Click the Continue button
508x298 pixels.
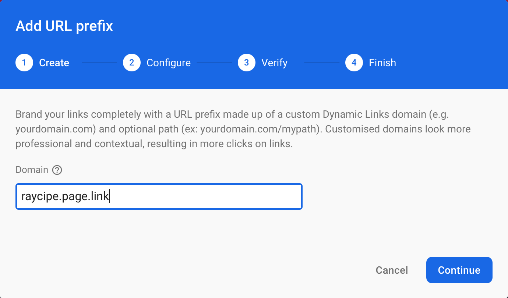click(x=459, y=270)
